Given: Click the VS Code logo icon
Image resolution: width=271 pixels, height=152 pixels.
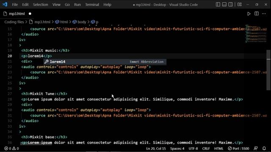Looking at the screenshot, I should pyautogui.click(x=5, y=4).
